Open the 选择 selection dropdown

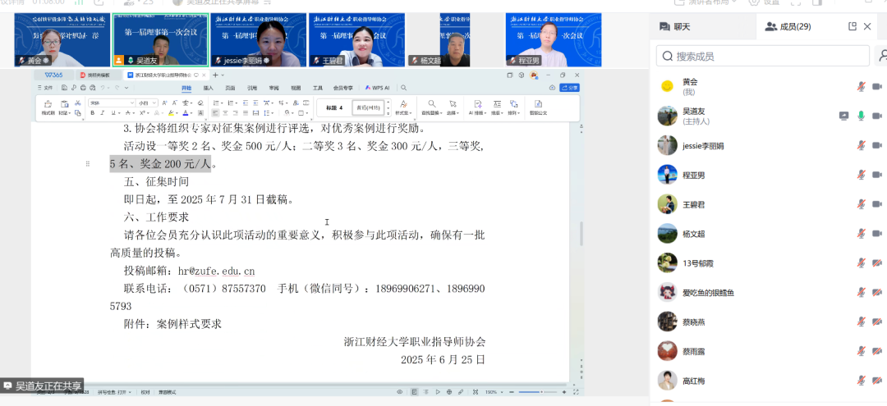(453, 107)
